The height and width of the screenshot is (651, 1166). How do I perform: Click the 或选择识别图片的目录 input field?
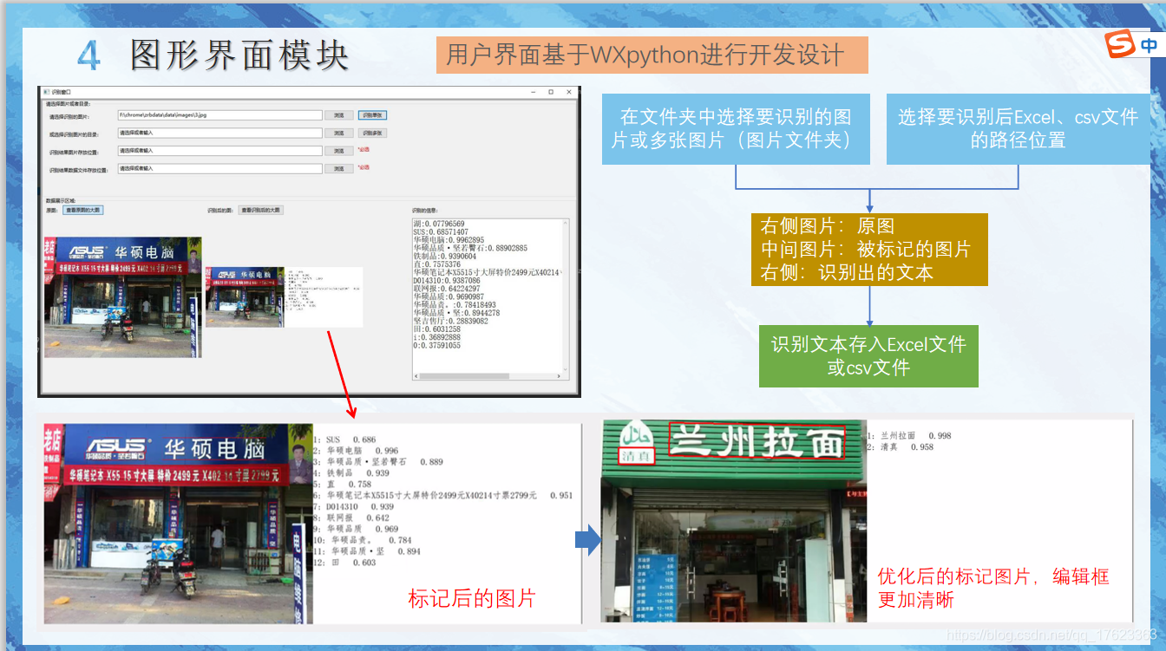(219, 133)
